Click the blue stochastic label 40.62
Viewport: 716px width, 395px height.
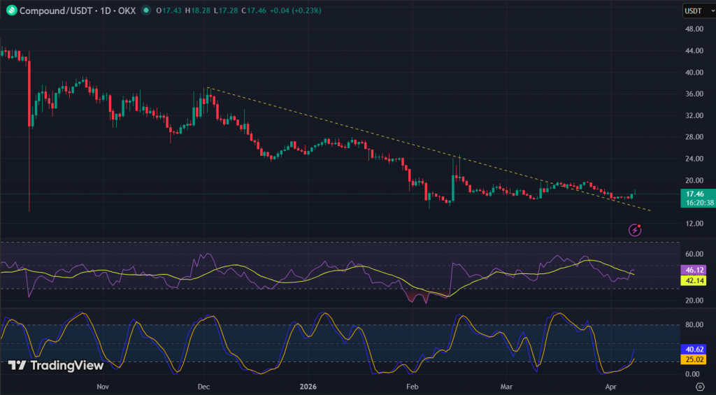(694, 349)
